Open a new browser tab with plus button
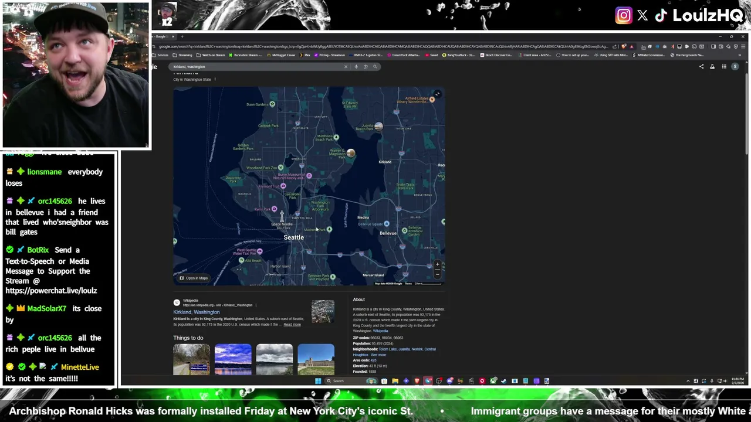 pyautogui.click(x=182, y=36)
